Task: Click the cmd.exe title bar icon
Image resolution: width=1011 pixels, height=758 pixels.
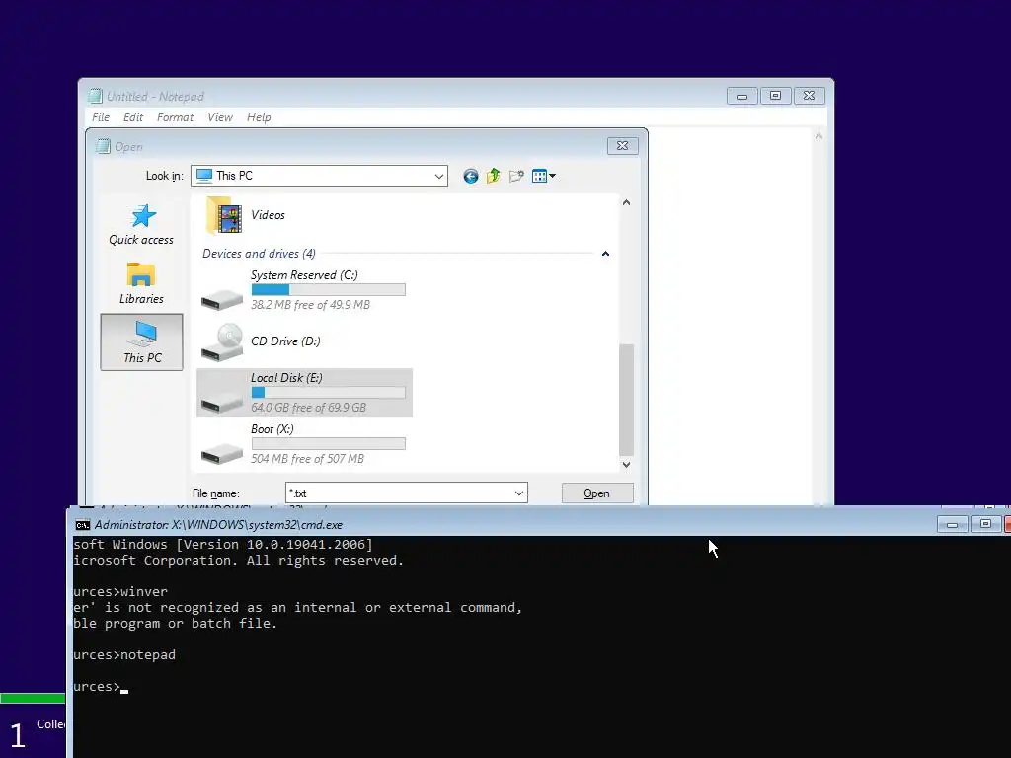Action: click(x=83, y=525)
